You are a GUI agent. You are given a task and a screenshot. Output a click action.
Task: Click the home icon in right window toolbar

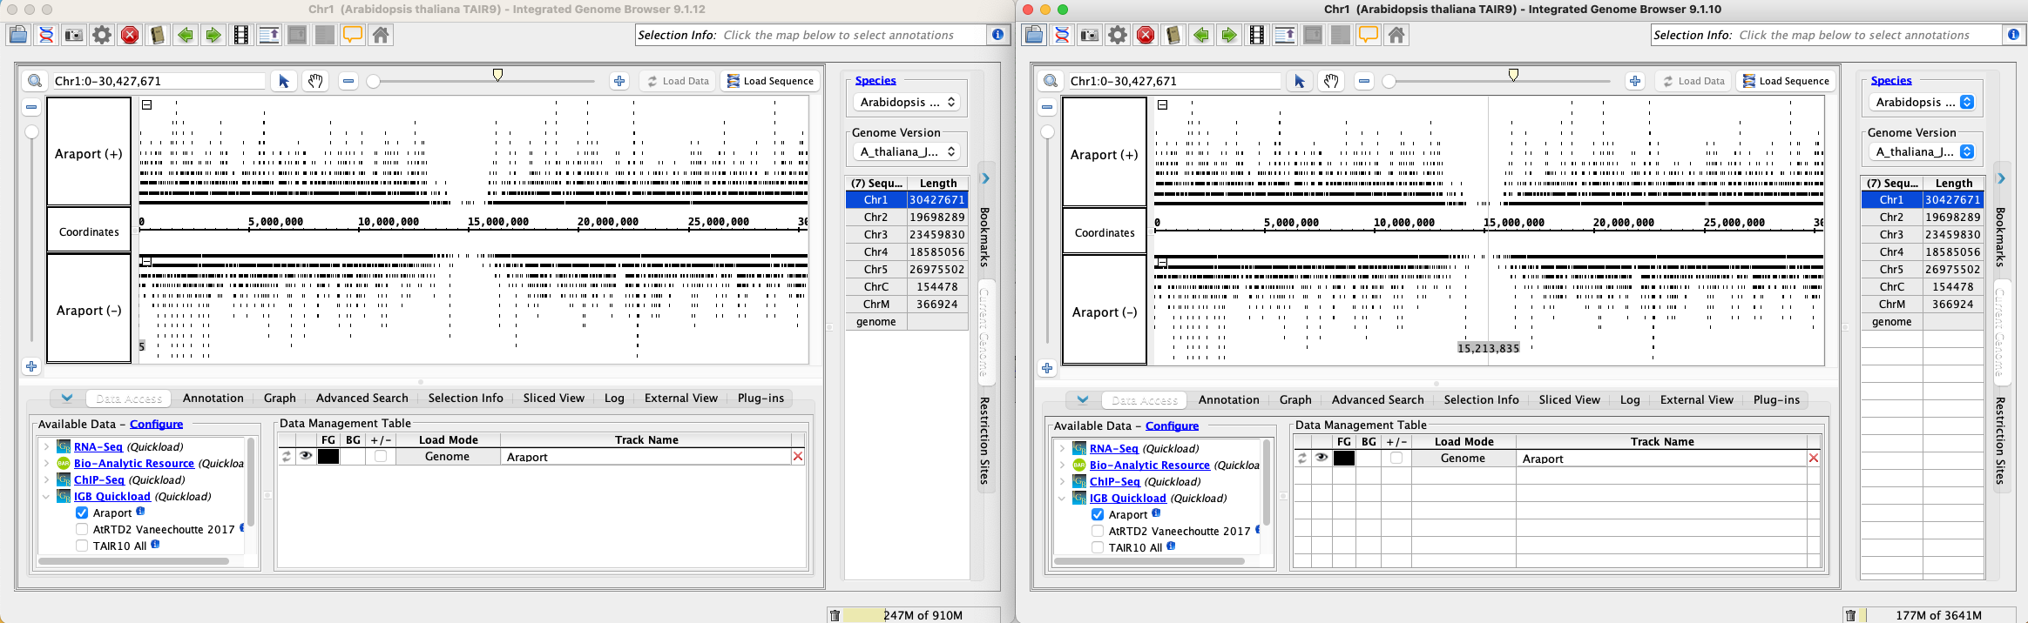click(x=1396, y=35)
